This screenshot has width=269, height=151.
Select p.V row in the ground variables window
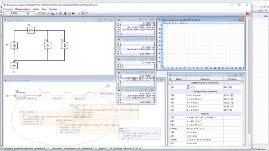(136, 67)
